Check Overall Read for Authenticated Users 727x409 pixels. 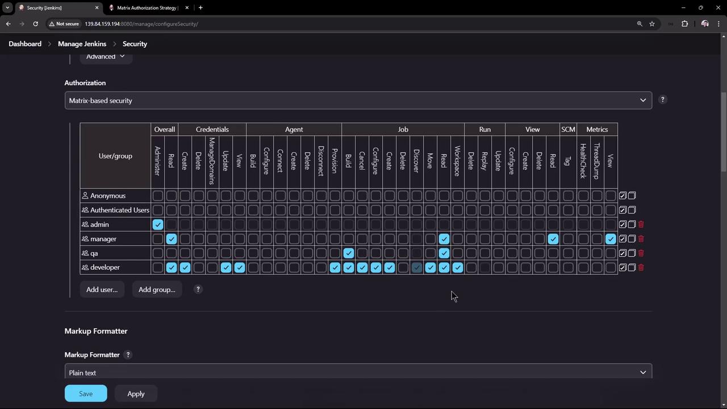[172, 210]
